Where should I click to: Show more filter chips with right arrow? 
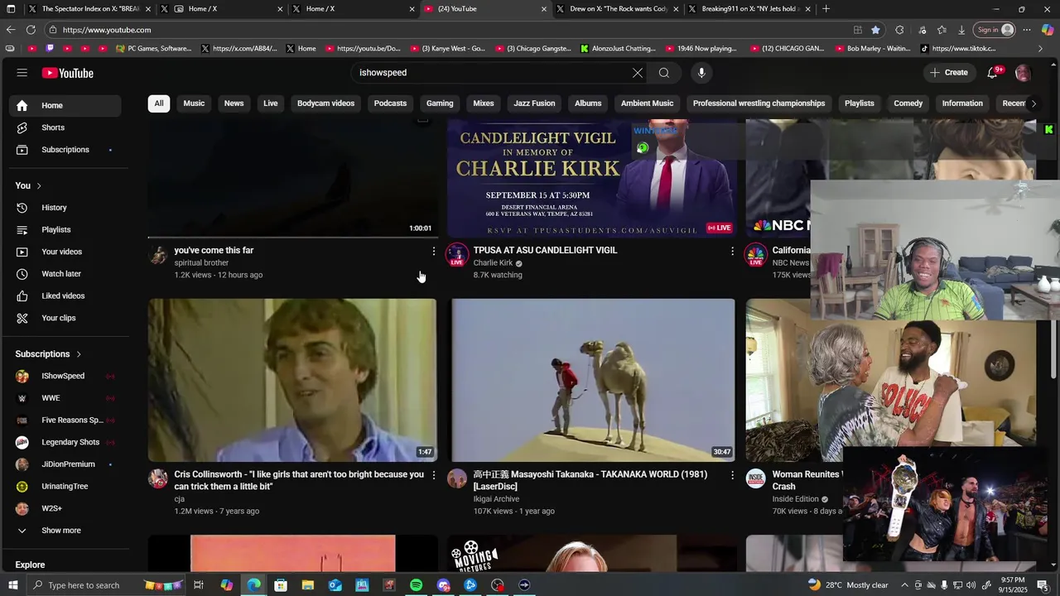(x=1033, y=103)
